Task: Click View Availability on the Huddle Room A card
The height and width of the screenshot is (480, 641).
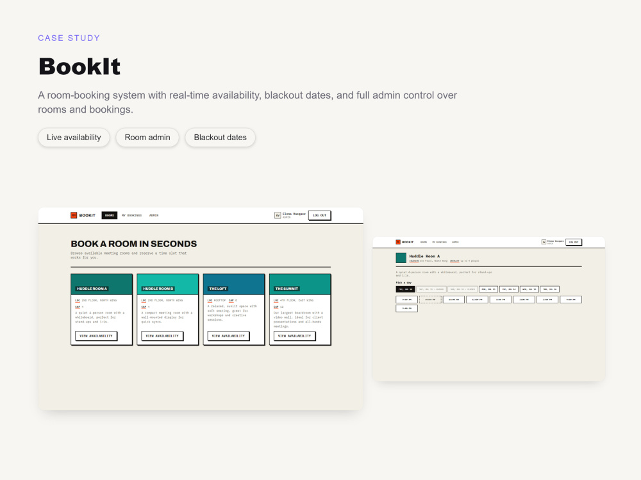Action: [96, 336]
